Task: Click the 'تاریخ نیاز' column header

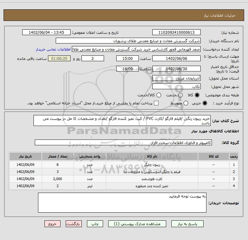Action: pyautogui.click(x=25, y=156)
